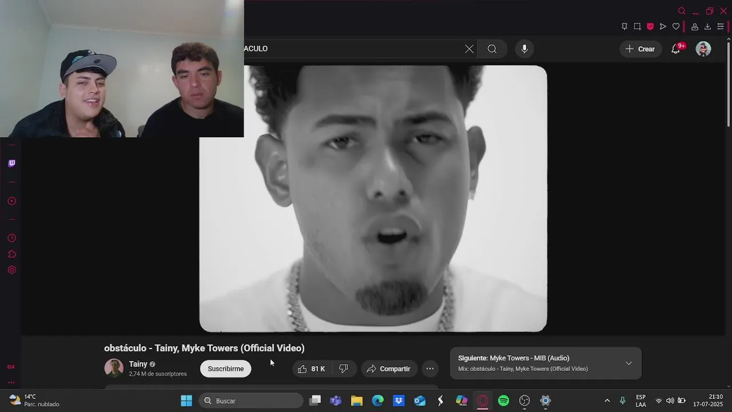Open Windows Settings from taskbar
Viewport: 732px width, 412px height.
pos(546,401)
